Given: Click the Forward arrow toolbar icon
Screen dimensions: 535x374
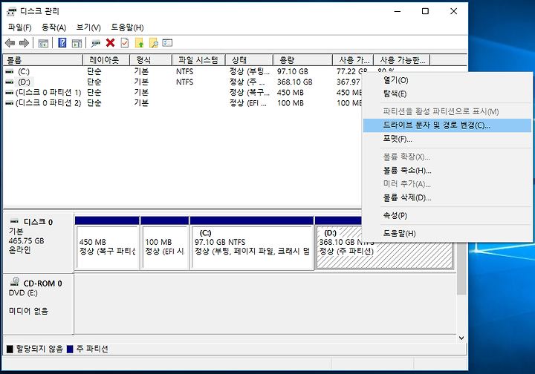Looking at the screenshot, I should [x=24, y=43].
